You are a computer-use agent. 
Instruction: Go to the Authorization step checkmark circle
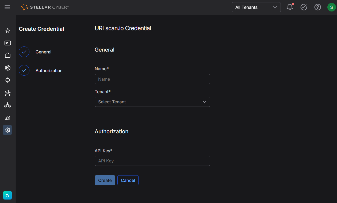click(x=24, y=70)
